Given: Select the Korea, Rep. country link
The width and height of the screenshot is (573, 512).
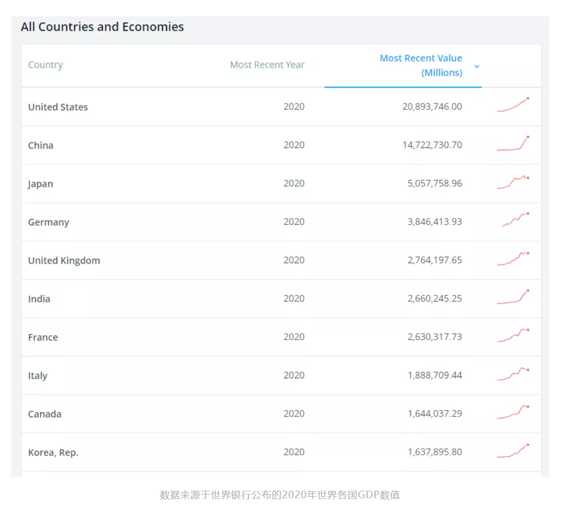Looking at the screenshot, I should pos(53,453).
